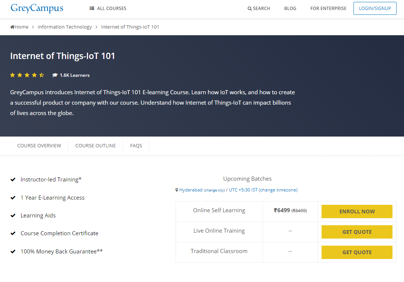Click the 100% Money Back Guarantee** text

62,251
